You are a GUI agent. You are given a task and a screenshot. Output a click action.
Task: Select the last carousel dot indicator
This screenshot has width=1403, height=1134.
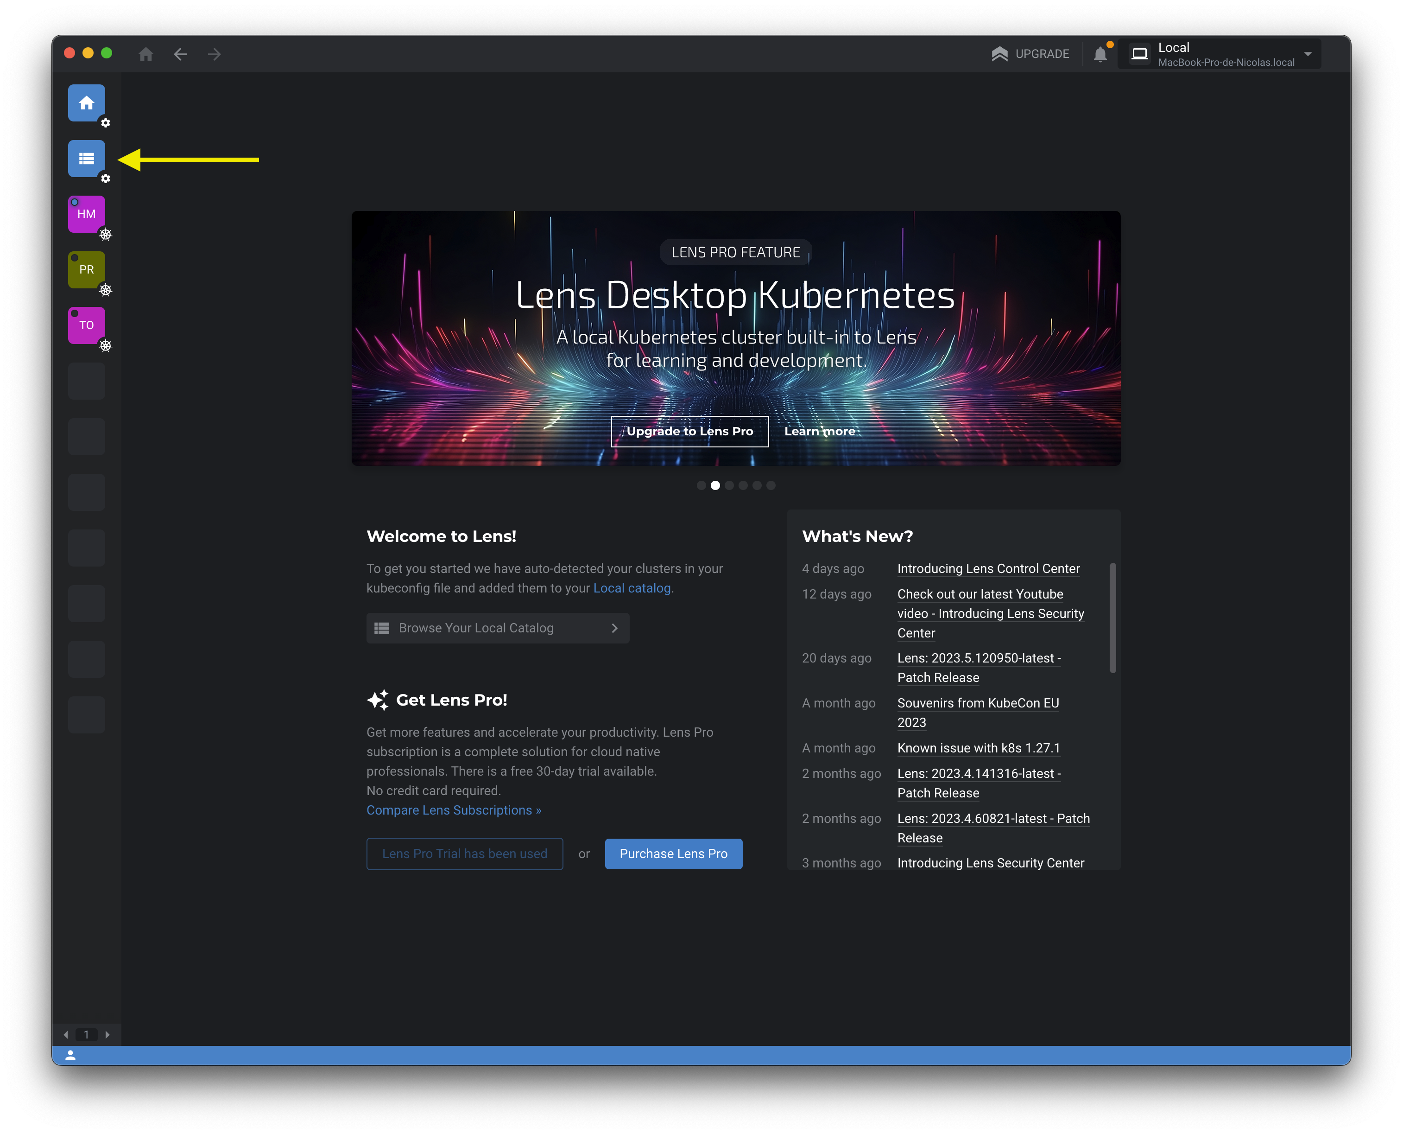(771, 485)
